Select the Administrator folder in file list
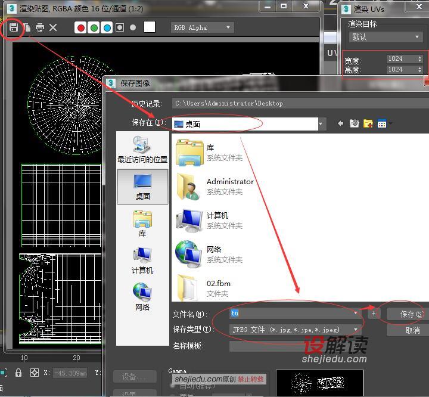429x397 pixels. pyautogui.click(x=214, y=187)
